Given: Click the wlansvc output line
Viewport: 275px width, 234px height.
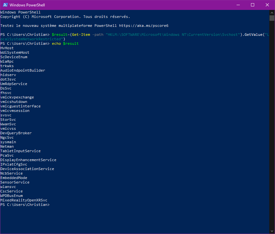Looking at the screenshot, I should 8,187.
